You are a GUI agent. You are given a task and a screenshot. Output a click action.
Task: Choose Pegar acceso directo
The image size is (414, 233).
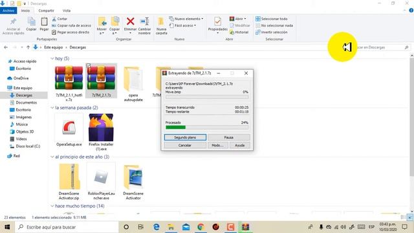tap(71, 32)
